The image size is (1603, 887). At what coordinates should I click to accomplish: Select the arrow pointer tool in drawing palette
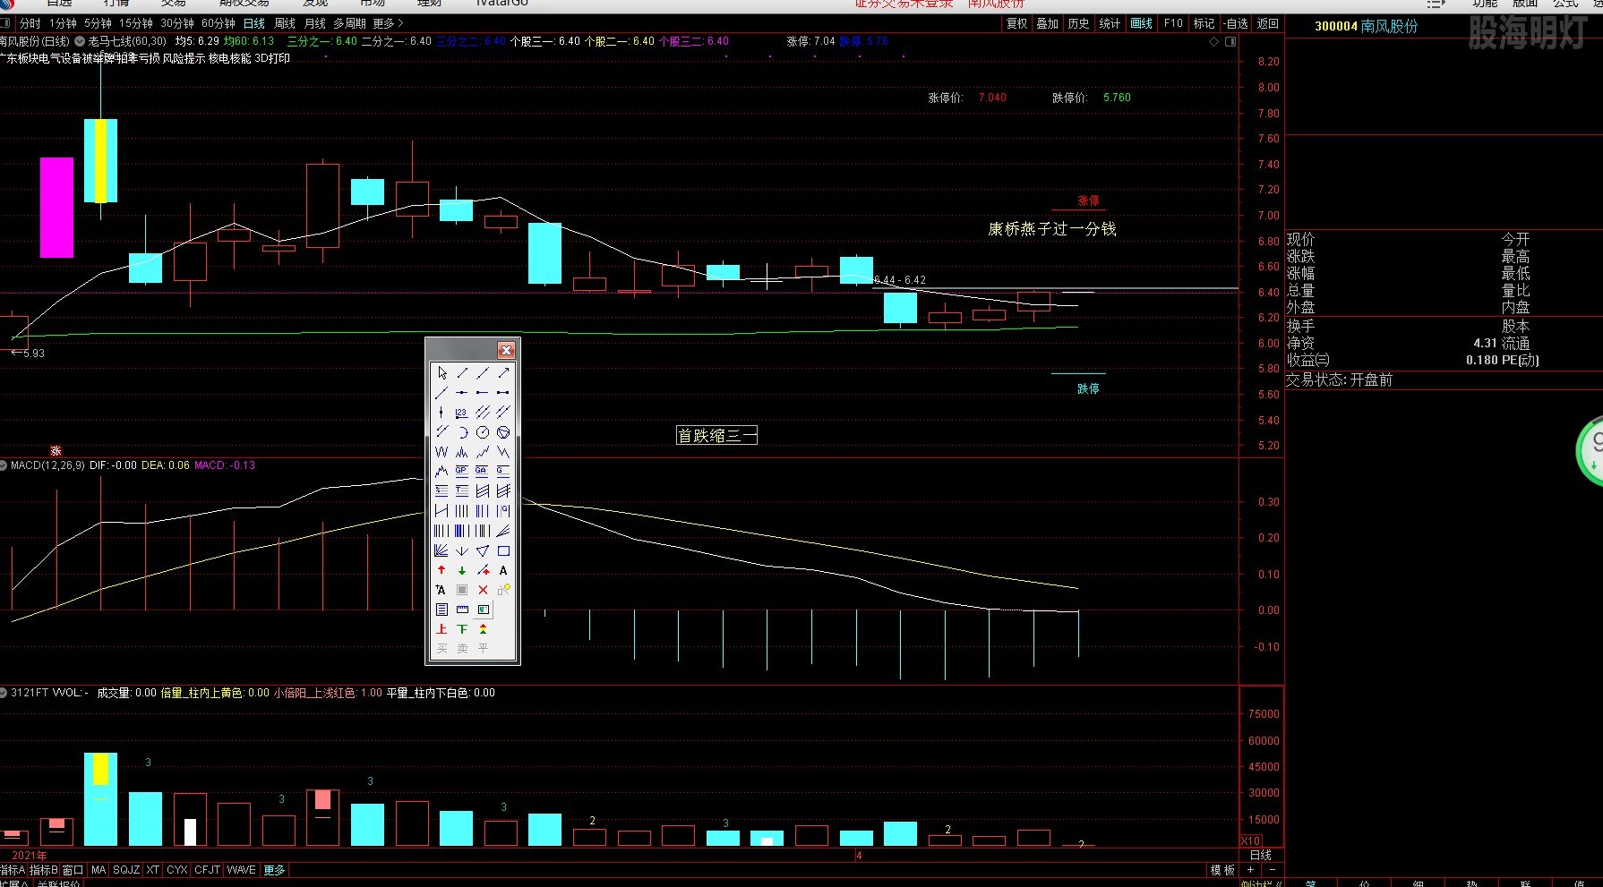click(x=441, y=372)
